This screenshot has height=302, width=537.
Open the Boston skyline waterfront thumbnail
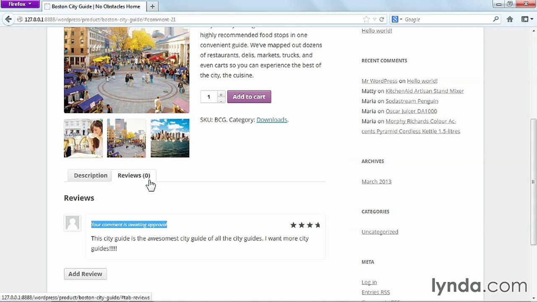170,138
